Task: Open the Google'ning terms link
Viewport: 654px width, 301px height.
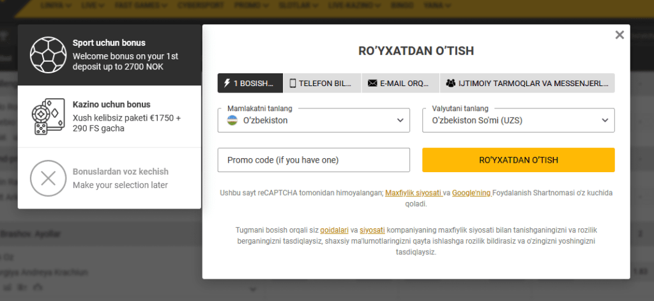Action: point(471,193)
